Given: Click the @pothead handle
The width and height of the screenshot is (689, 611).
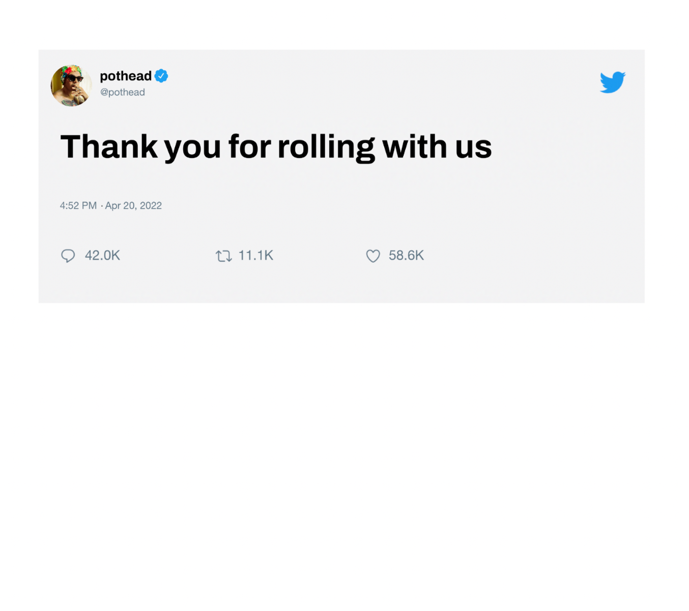Looking at the screenshot, I should tap(123, 92).
